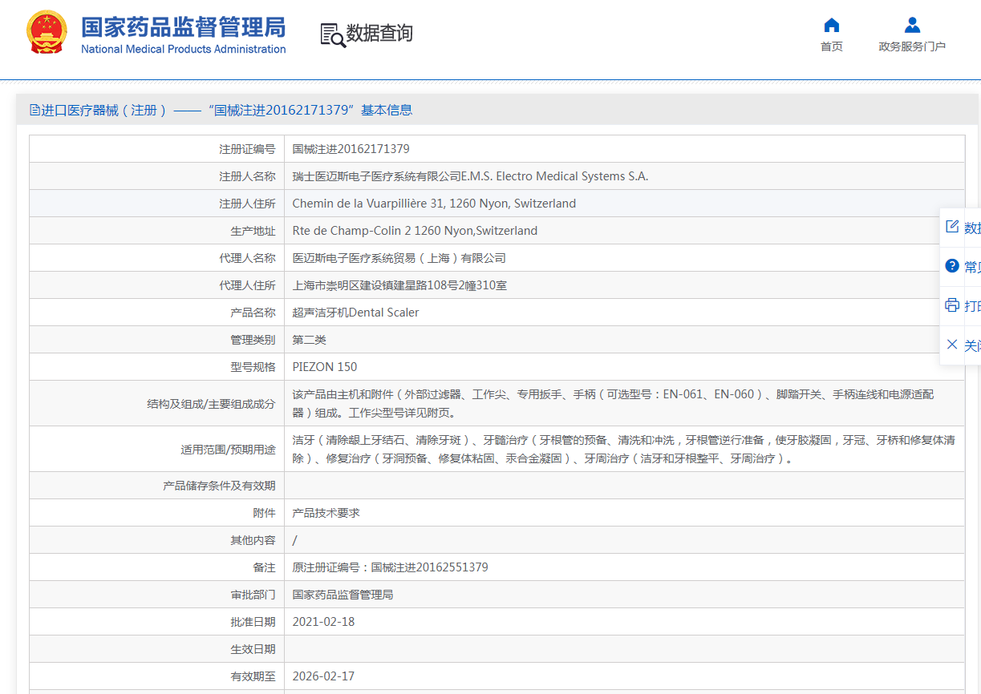The width and height of the screenshot is (981, 694).
Task: Click the 数据查询 heading text
Action: click(x=379, y=34)
